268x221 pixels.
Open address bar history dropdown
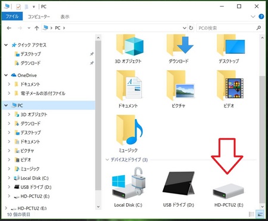(x=185, y=28)
